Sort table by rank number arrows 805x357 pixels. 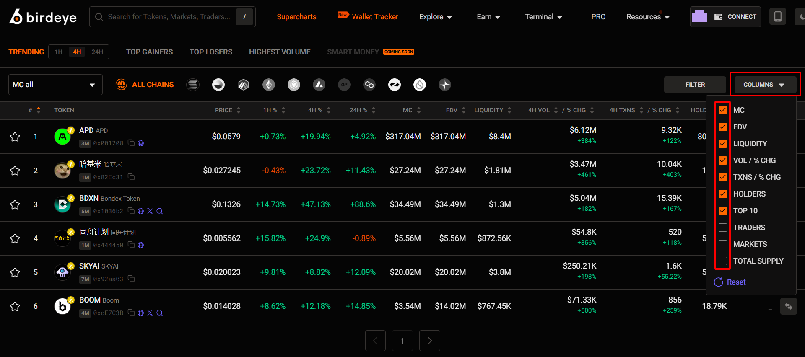pos(39,110)
